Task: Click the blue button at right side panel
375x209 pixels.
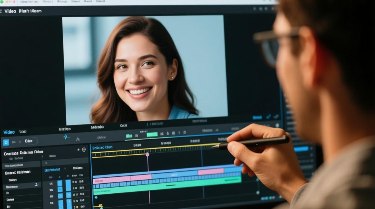Action: 301,149
